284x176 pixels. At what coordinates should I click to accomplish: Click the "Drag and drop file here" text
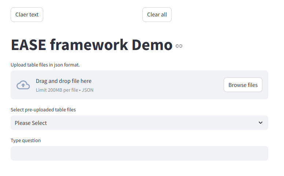pyautogui.click(x=64, y=81)
